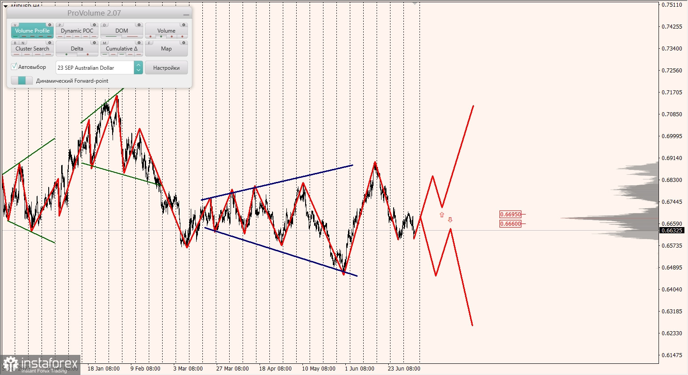Click the 23 SEP Australian Dollar field

[x=95, y=67]
